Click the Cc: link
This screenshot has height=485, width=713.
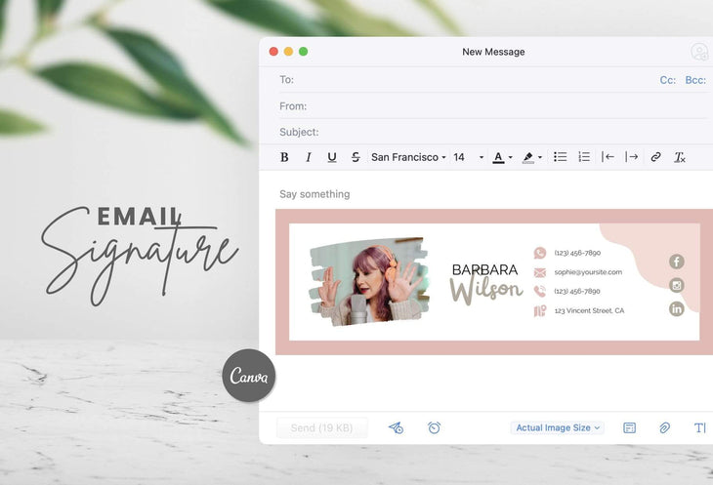[x=668, y=80]
